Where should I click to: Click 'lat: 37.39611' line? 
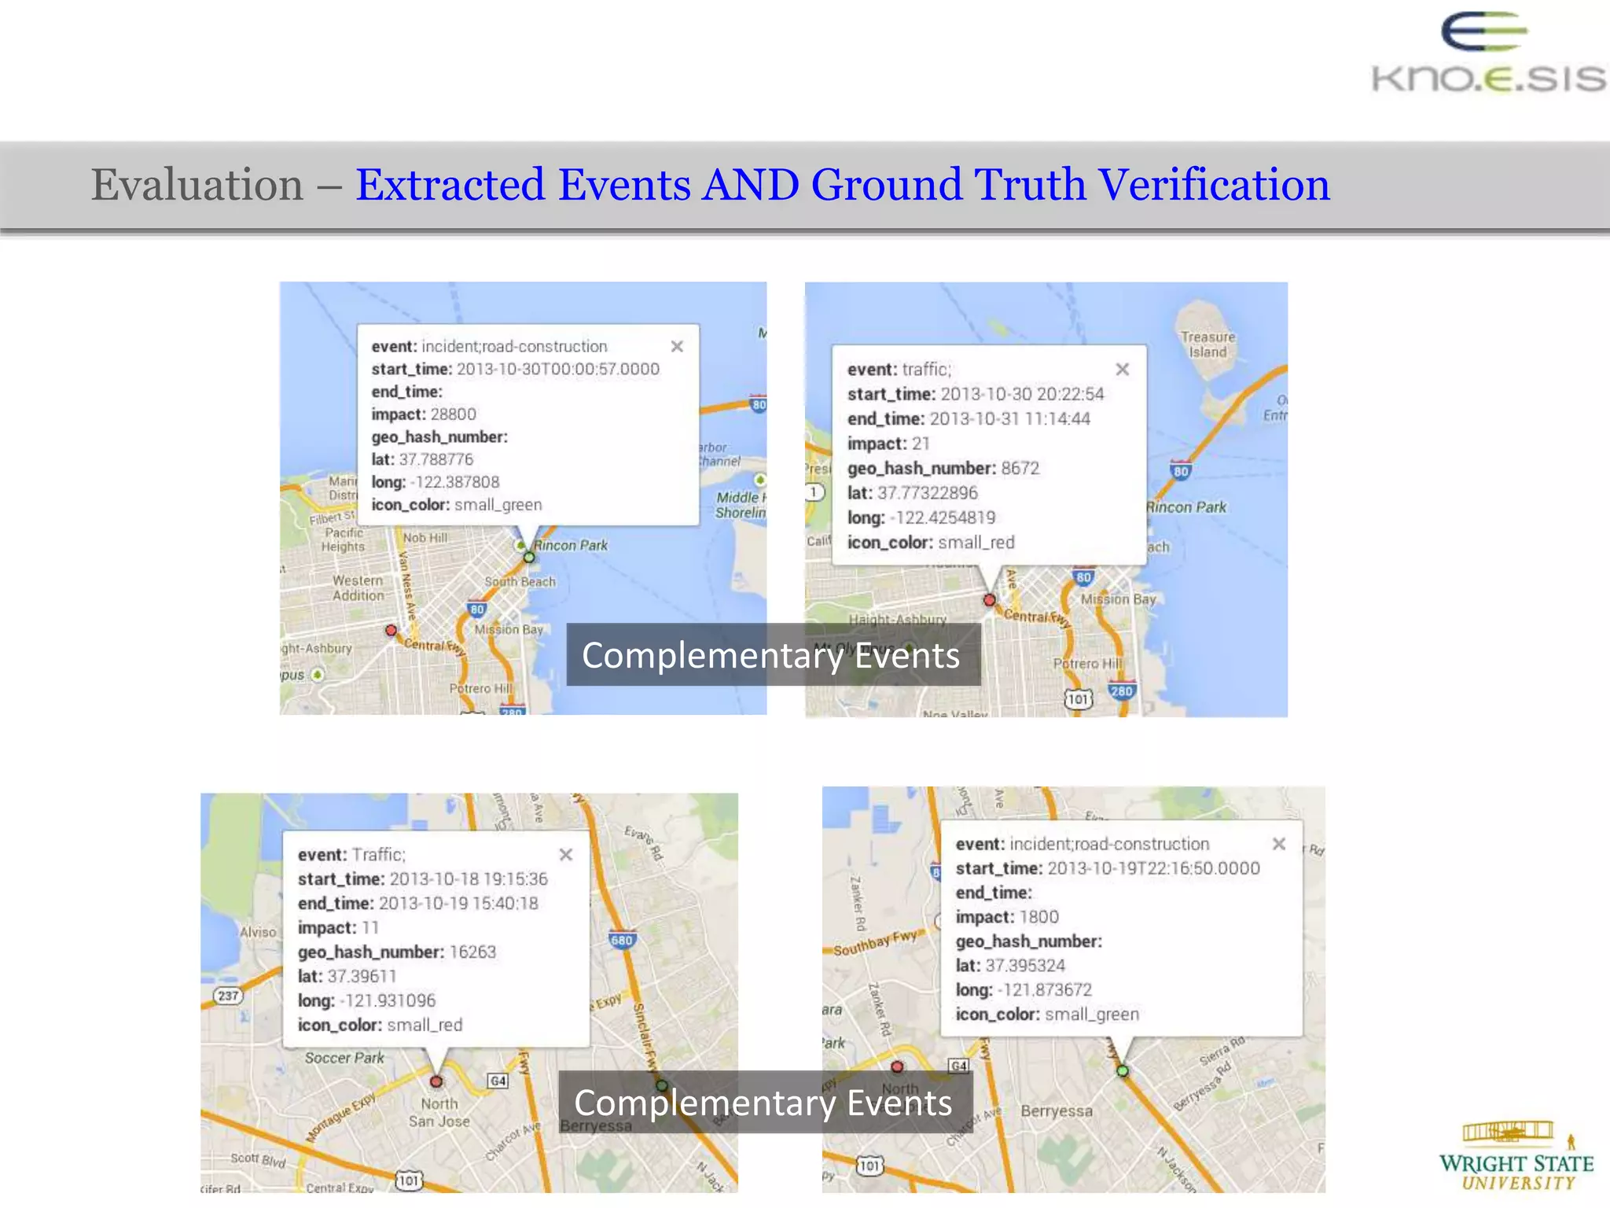pyautogui.click(x=347, y=976)
